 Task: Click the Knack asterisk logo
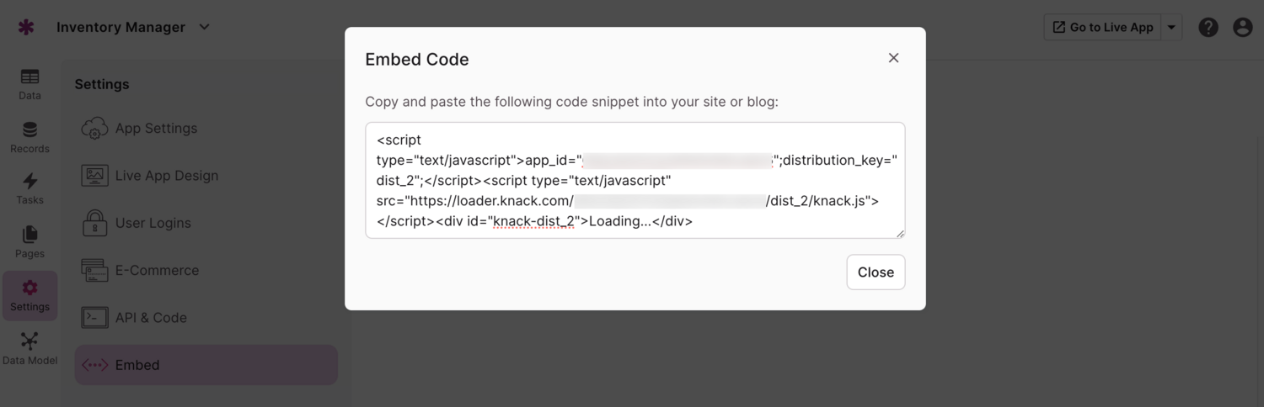point(26,27)
